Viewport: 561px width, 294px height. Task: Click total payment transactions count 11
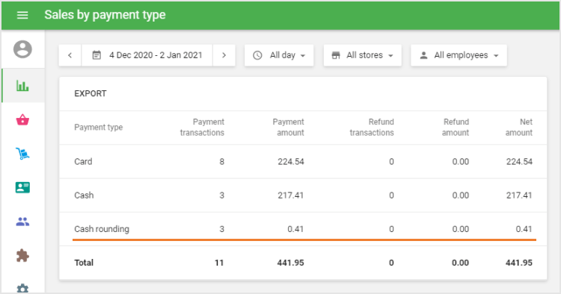click(x=219, y=263)
